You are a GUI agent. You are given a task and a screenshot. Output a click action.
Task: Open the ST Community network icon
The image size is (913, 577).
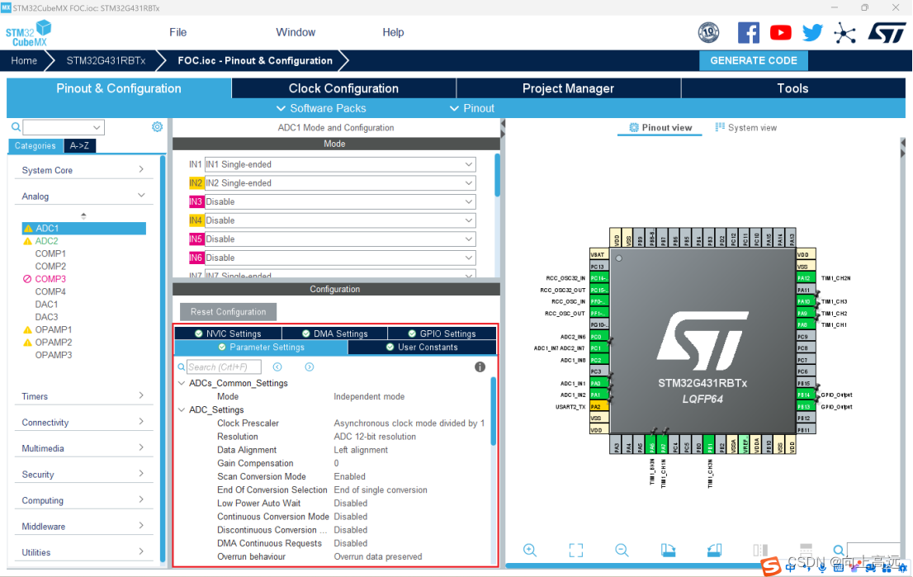click(x=844, y=32)
